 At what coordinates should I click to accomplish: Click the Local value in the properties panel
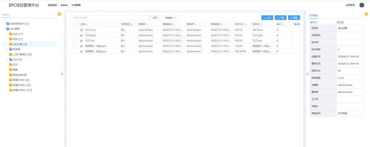[341, 78]
